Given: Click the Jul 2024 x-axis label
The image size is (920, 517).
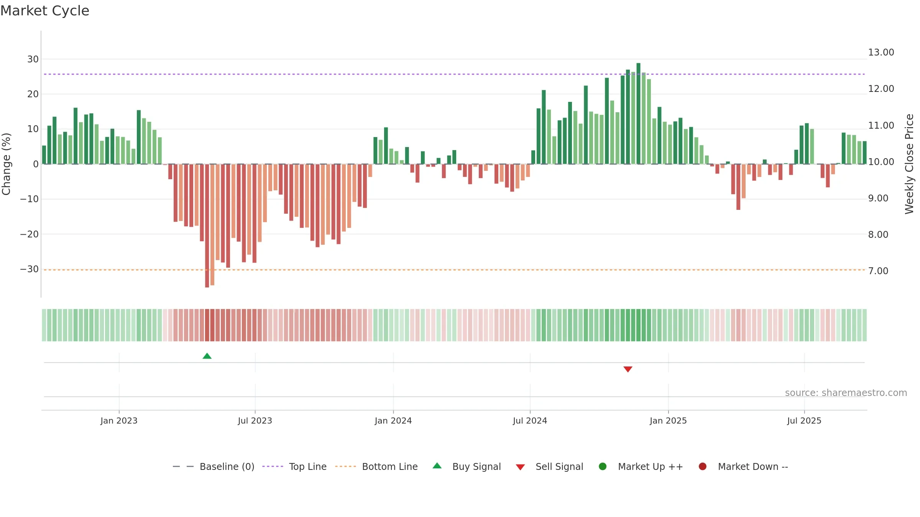Looking at the screenshot, I should click(530, 421).
